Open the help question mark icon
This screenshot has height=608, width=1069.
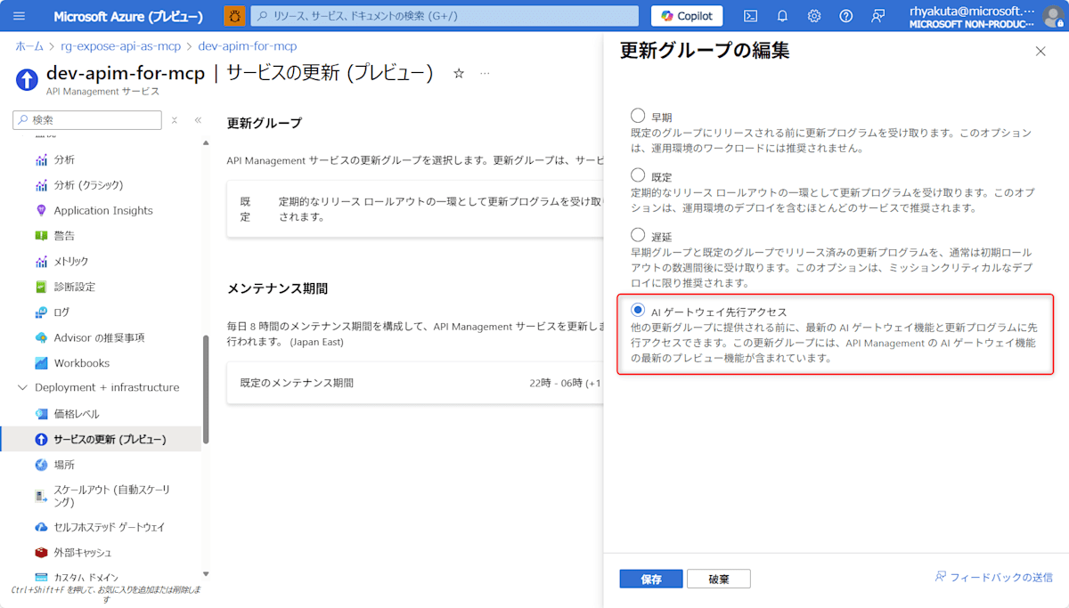click(846, 16)
